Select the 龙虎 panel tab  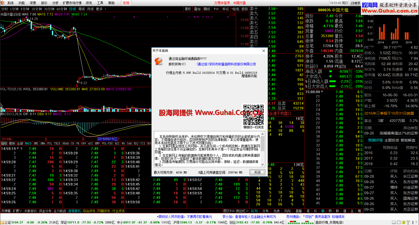[x=277, y=211]
